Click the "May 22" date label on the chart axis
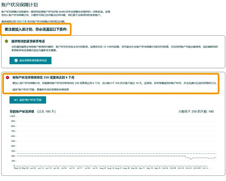The width and height of the screenshot is (226, 181). 18,168
